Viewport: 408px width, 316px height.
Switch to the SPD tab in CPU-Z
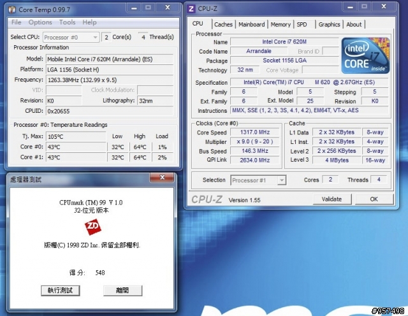pyautogui.click(x=302, y=24)
